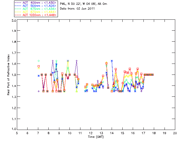Click the isolated green diamond marker at hour 7
Image resolution: width=180 pixels, height=144 pixels.
39,61
